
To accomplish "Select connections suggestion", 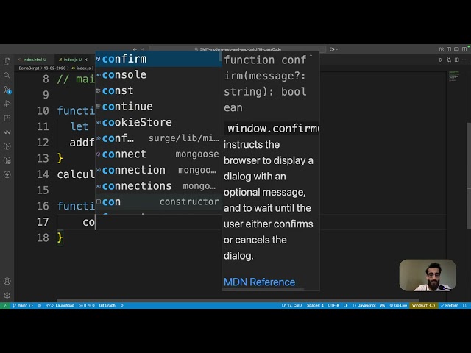I will click(x=158, y=186).
